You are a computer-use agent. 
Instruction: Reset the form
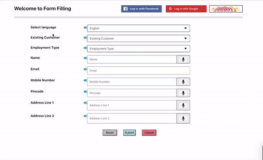pos(110,133)
